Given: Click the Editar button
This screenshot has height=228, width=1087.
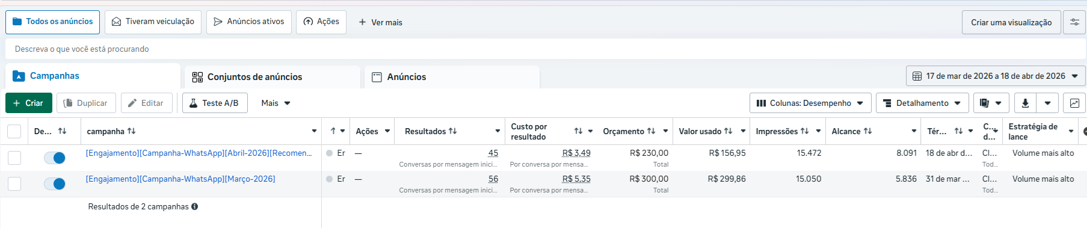Looking at the screenshot, I should [146, 103].
